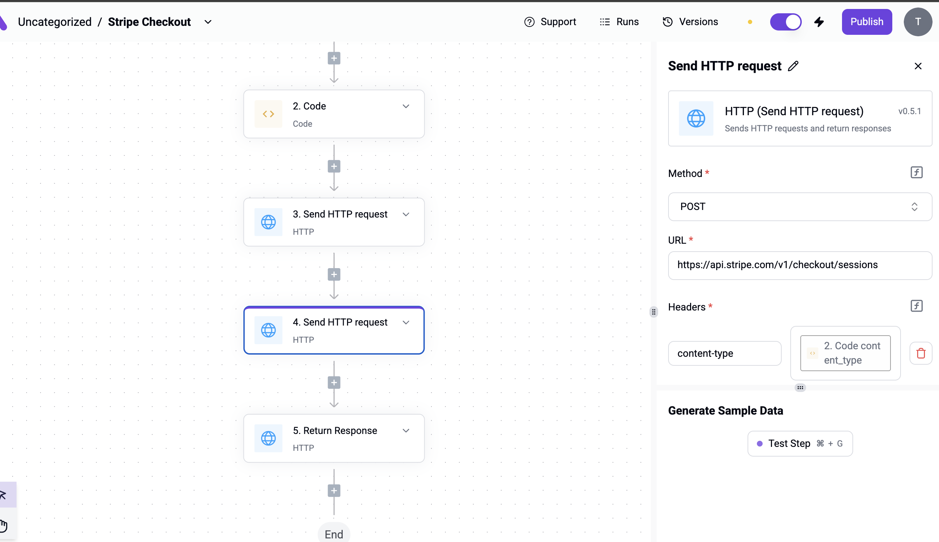Click the home logo icon at top left
The height and width of the screenshot is (542, 939).
pos(3,22)
